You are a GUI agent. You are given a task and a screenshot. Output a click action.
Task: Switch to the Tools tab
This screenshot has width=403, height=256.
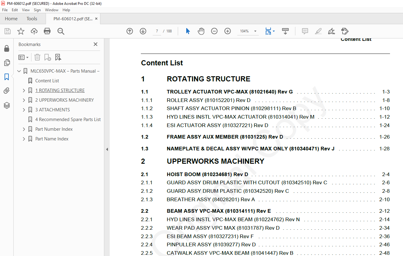(32, 19)
